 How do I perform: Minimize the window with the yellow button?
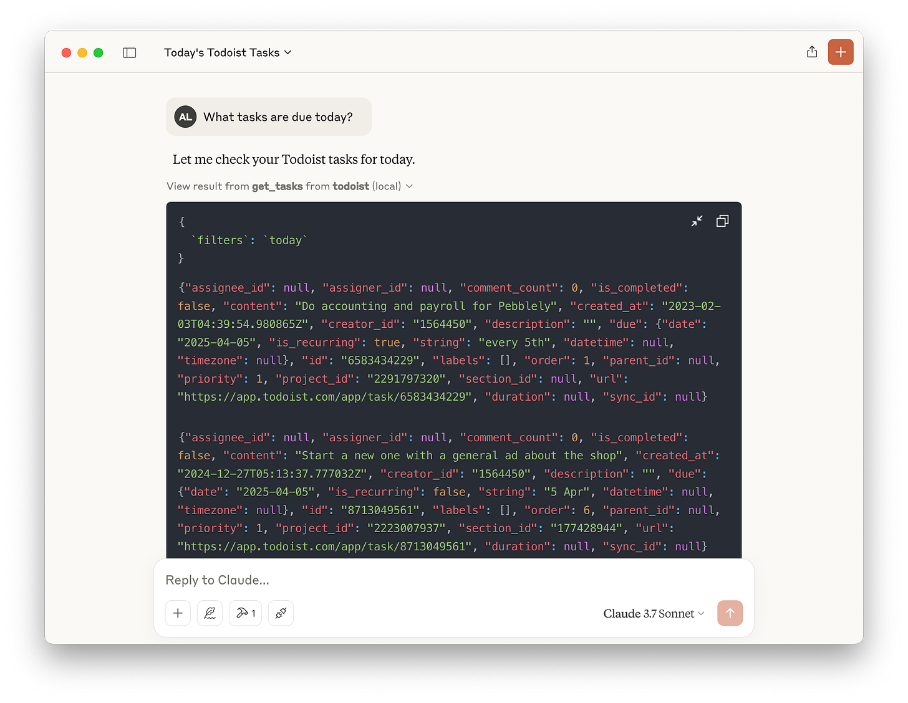(82, 53)
